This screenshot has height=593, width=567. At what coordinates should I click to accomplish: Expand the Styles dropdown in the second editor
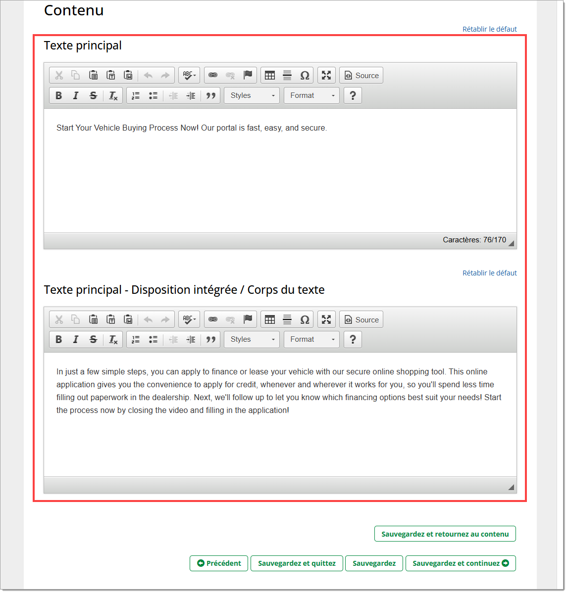252,339
